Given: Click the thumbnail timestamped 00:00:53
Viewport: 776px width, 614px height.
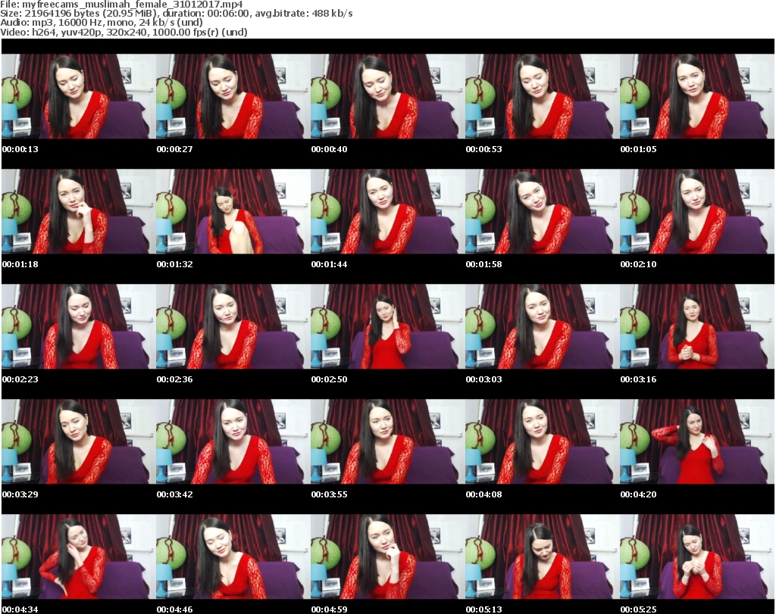Looking at the screenshot, I should click(x=543, y=96).
